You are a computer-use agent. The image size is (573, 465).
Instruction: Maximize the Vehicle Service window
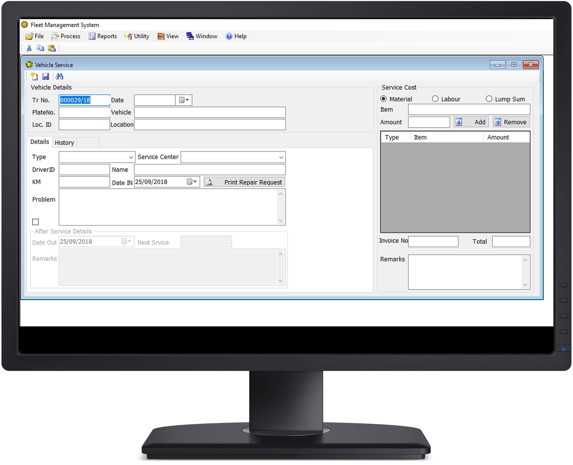pos(514,65)
